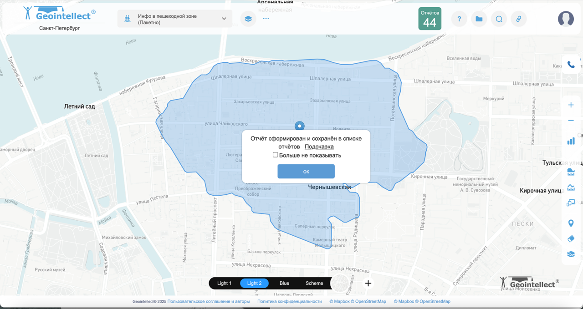Switch map style to Blue
Image resolution: width=583 pixels, height=309 pixels.
pos(284,283)
